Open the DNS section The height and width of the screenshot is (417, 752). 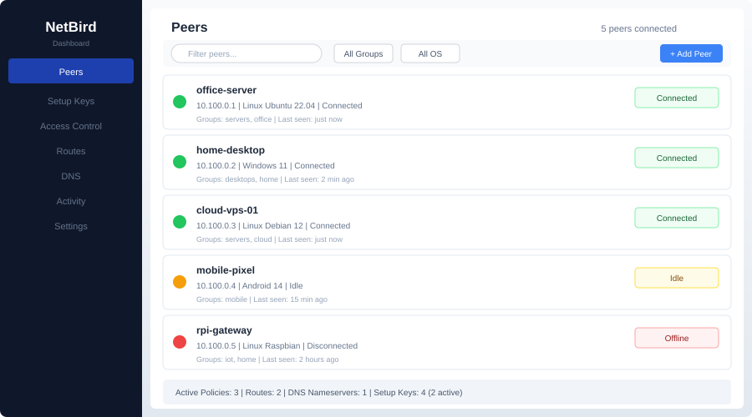[x=71, y=176]
